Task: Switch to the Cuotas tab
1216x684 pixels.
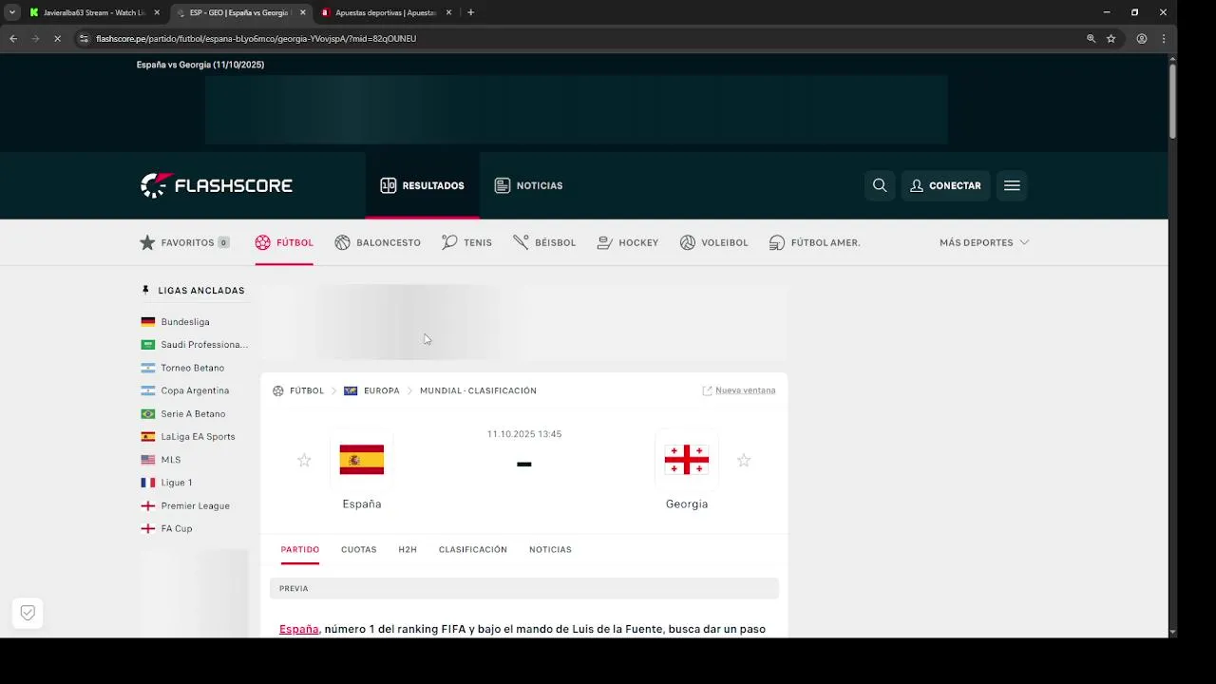Action: pyautogui.click(x=359, y=549)
